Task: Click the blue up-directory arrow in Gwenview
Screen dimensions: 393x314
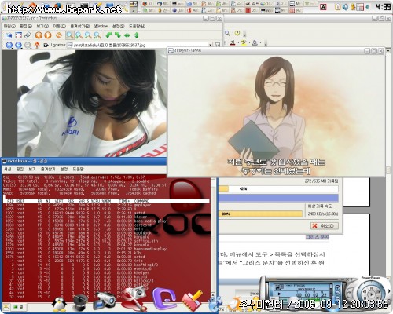Action: (9, 46)
